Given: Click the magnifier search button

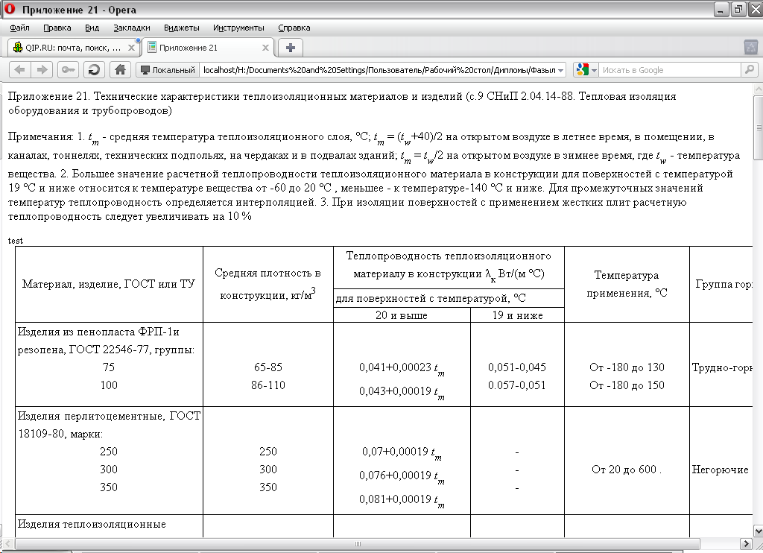Looking at the screenshot, I should (x=749, y=70).
